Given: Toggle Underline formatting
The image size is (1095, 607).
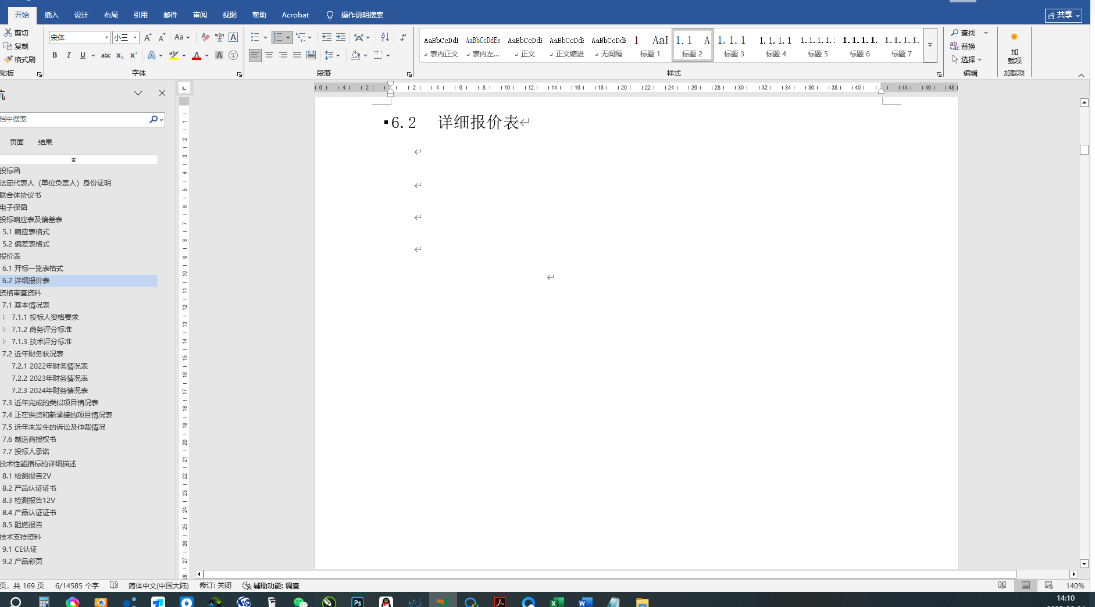Looking at the screenshot, I should point(83,55).
